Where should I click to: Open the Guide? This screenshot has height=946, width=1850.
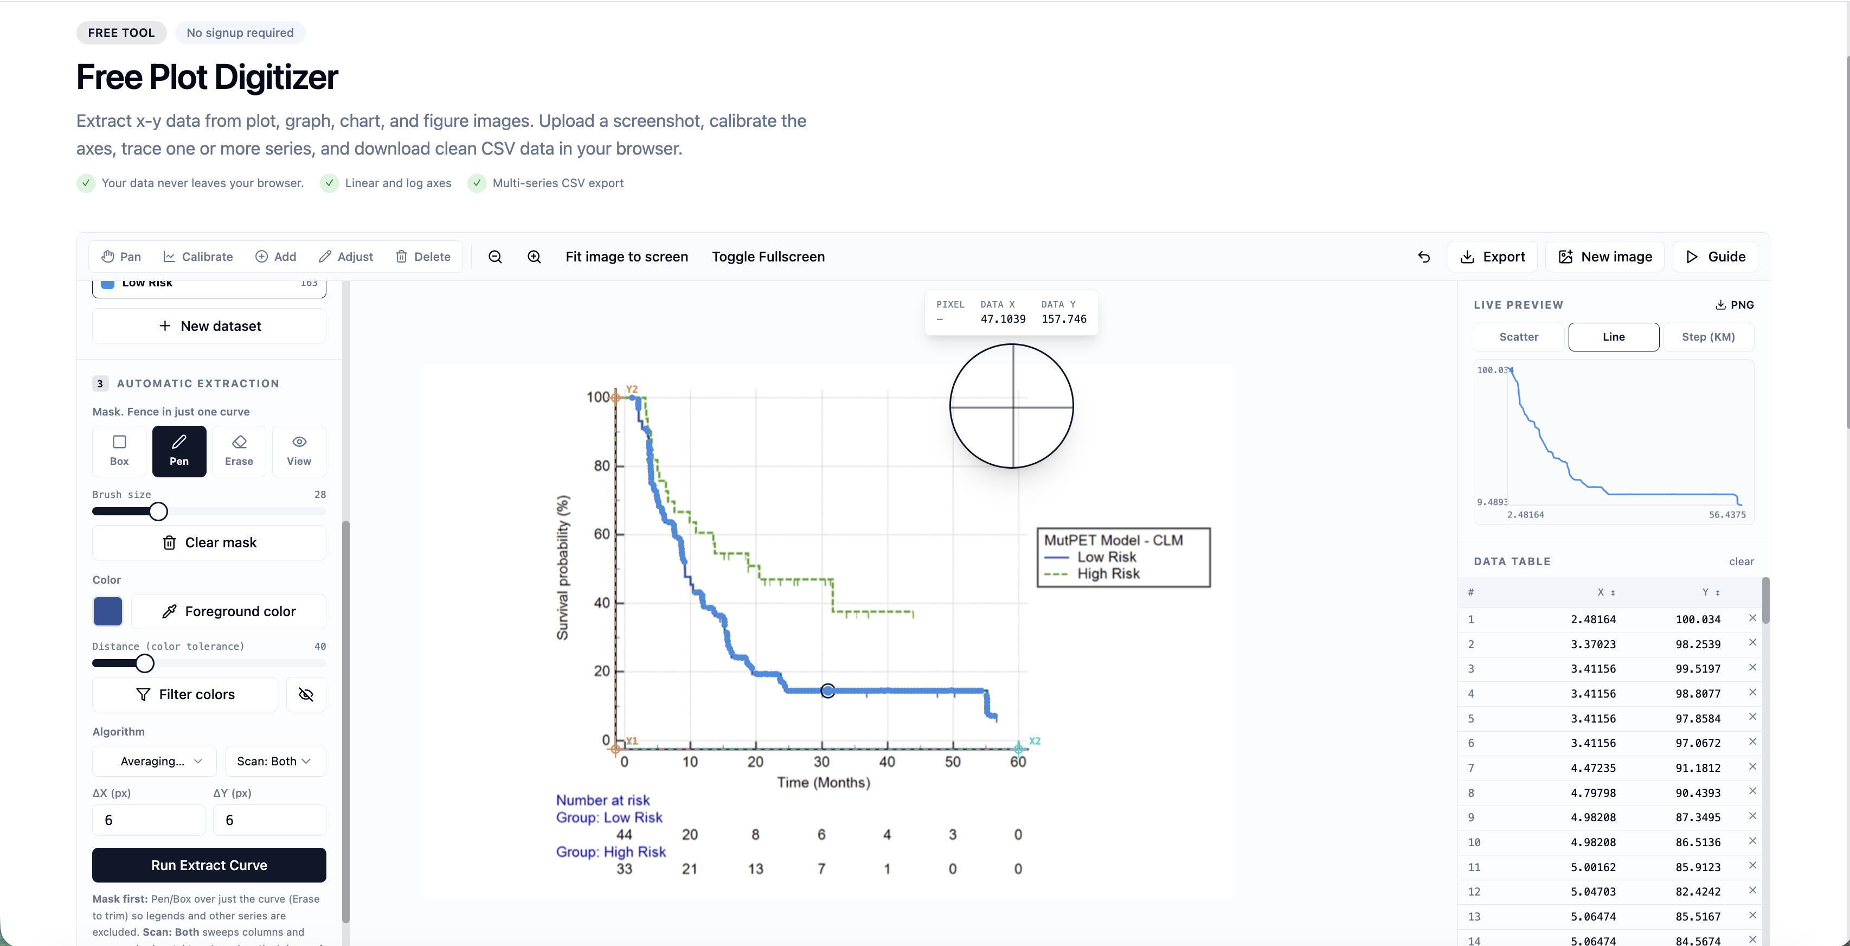[1715, 257]
